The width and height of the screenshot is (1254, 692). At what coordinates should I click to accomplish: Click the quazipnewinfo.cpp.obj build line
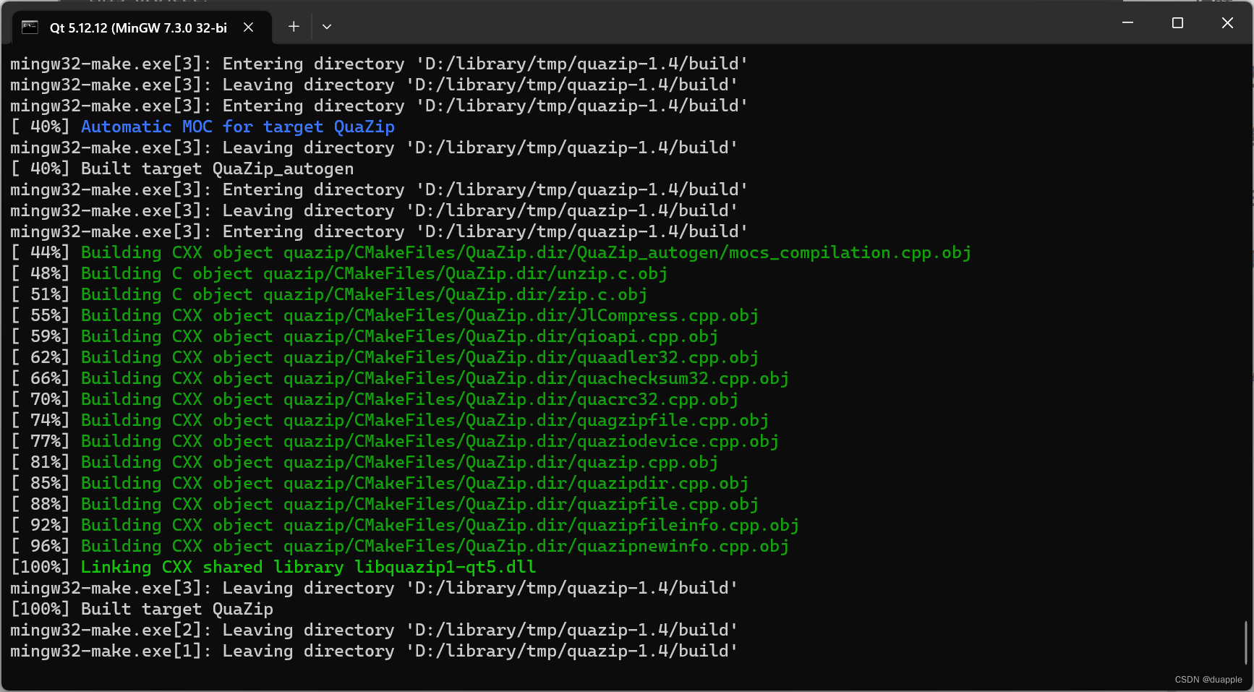point(399,546)
